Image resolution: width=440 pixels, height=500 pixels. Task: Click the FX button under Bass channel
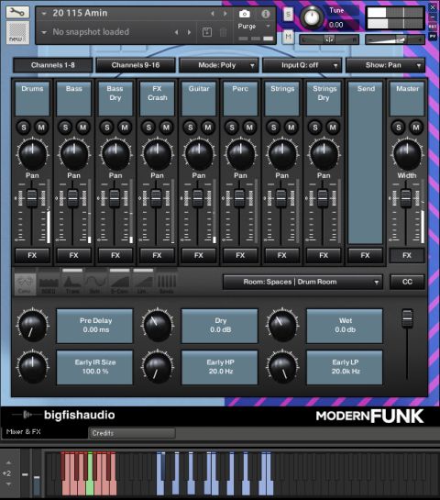coord(74,255)
